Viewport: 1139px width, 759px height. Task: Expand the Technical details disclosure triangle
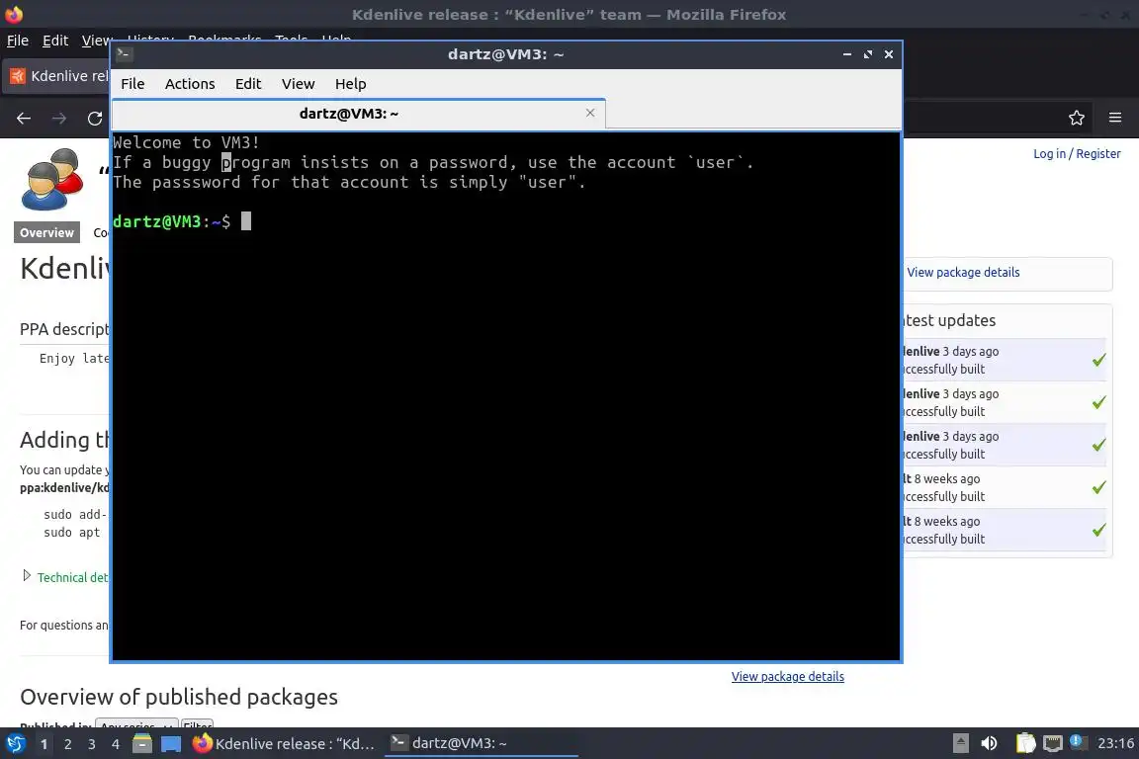point(27,576)
